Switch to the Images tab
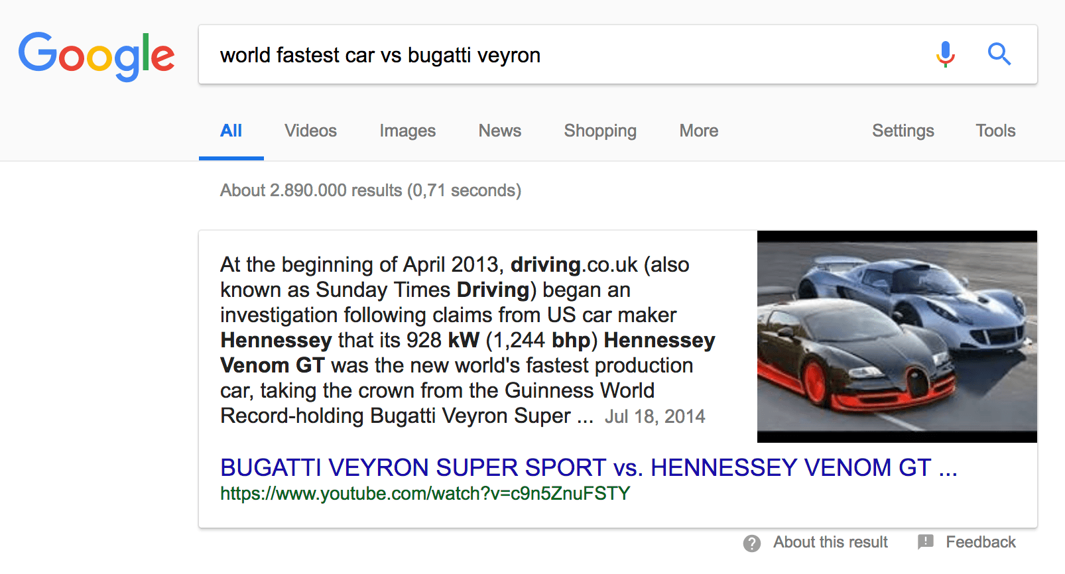1065x574 pixels. click(x=407, y=131)
